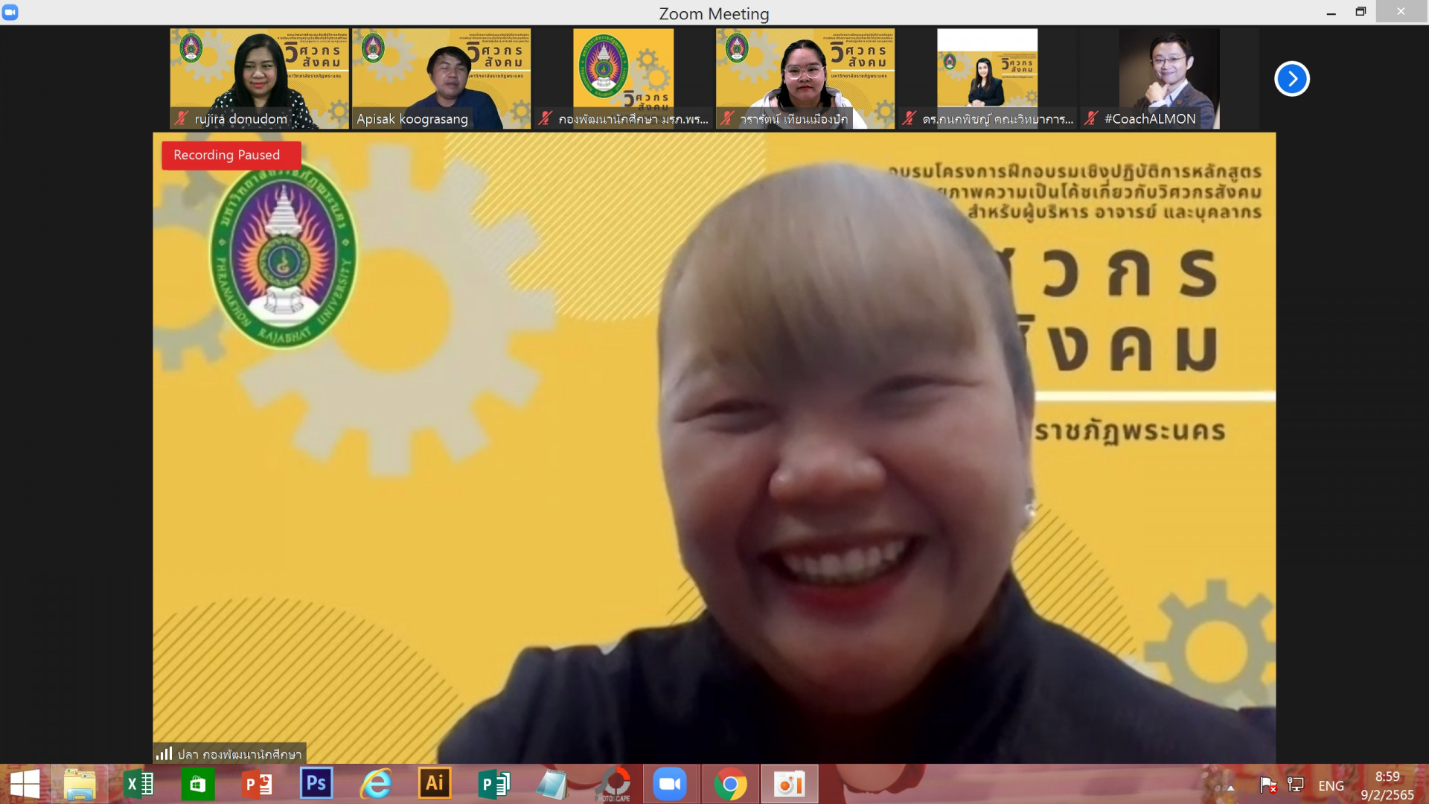Open Google Chrome from the taskbar

click(x=730, y=785)
